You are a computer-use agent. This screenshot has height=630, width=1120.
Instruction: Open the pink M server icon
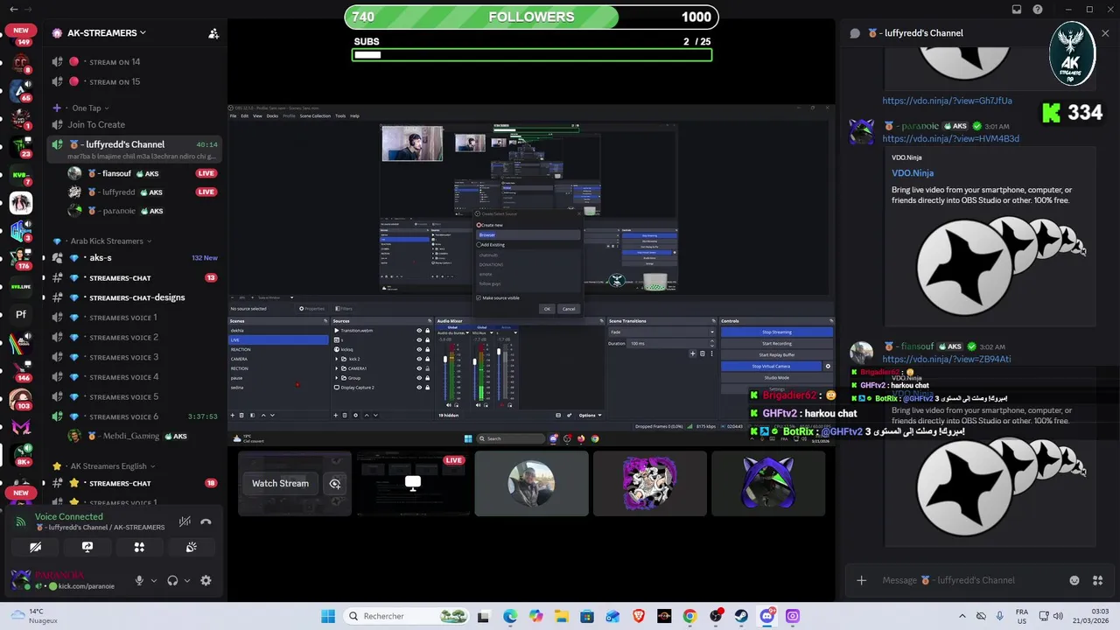[x=21, y=427]
